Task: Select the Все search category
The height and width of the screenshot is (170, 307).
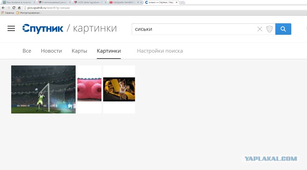Action: (27, 51)
